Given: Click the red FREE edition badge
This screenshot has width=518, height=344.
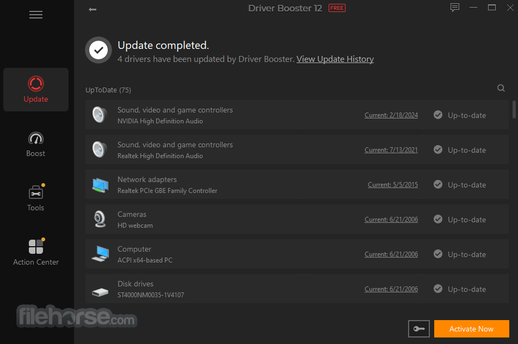Looking at the screenshot, I should pyautogui.click(x=337, y=8).
